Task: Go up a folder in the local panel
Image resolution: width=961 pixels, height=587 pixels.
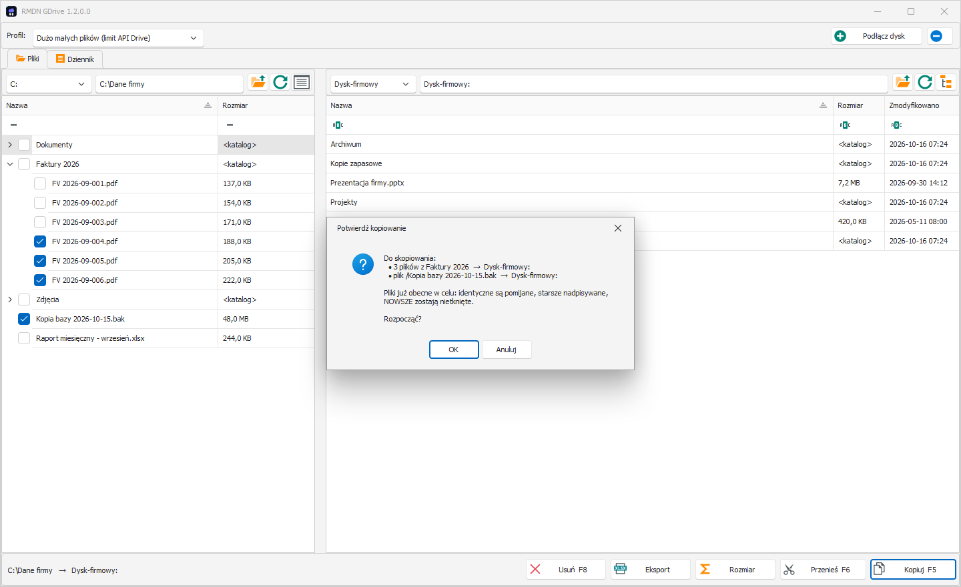Action: tap(258, 82)
